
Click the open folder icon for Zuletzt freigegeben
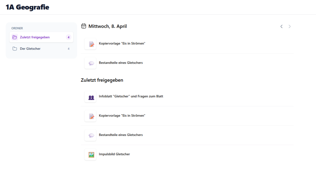tap(15, 37)
